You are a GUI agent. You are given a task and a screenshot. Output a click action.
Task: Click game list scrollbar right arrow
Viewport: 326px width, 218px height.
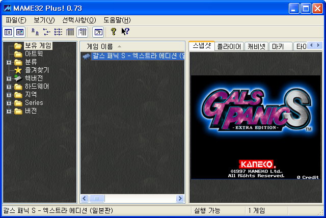[x=180, y=198]
